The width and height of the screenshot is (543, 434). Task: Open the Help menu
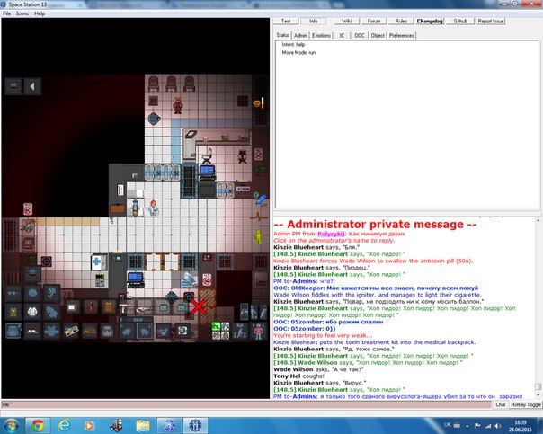40,13
